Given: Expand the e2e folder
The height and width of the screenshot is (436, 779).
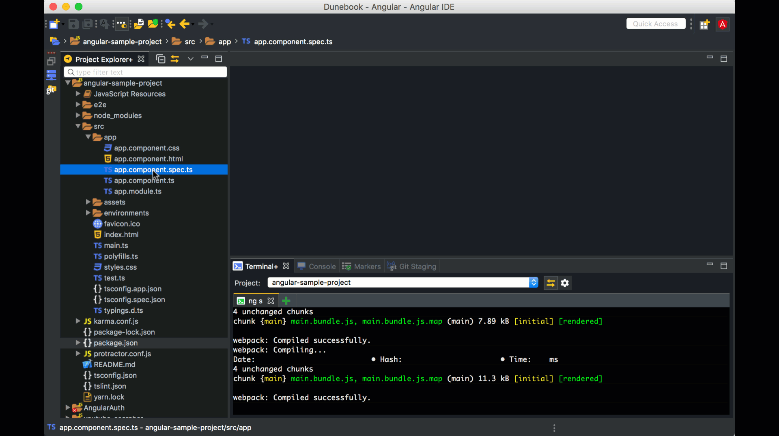Looking at the screenshot, I should point(78,105).
